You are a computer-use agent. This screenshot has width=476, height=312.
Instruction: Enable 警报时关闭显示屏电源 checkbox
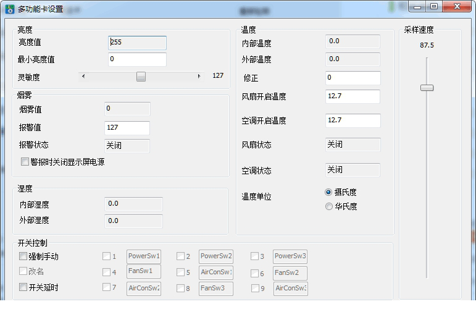[25, 162]
